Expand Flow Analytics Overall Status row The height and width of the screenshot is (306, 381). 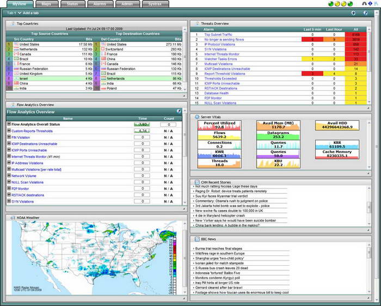pyautogui.click(x=9, y=124)
